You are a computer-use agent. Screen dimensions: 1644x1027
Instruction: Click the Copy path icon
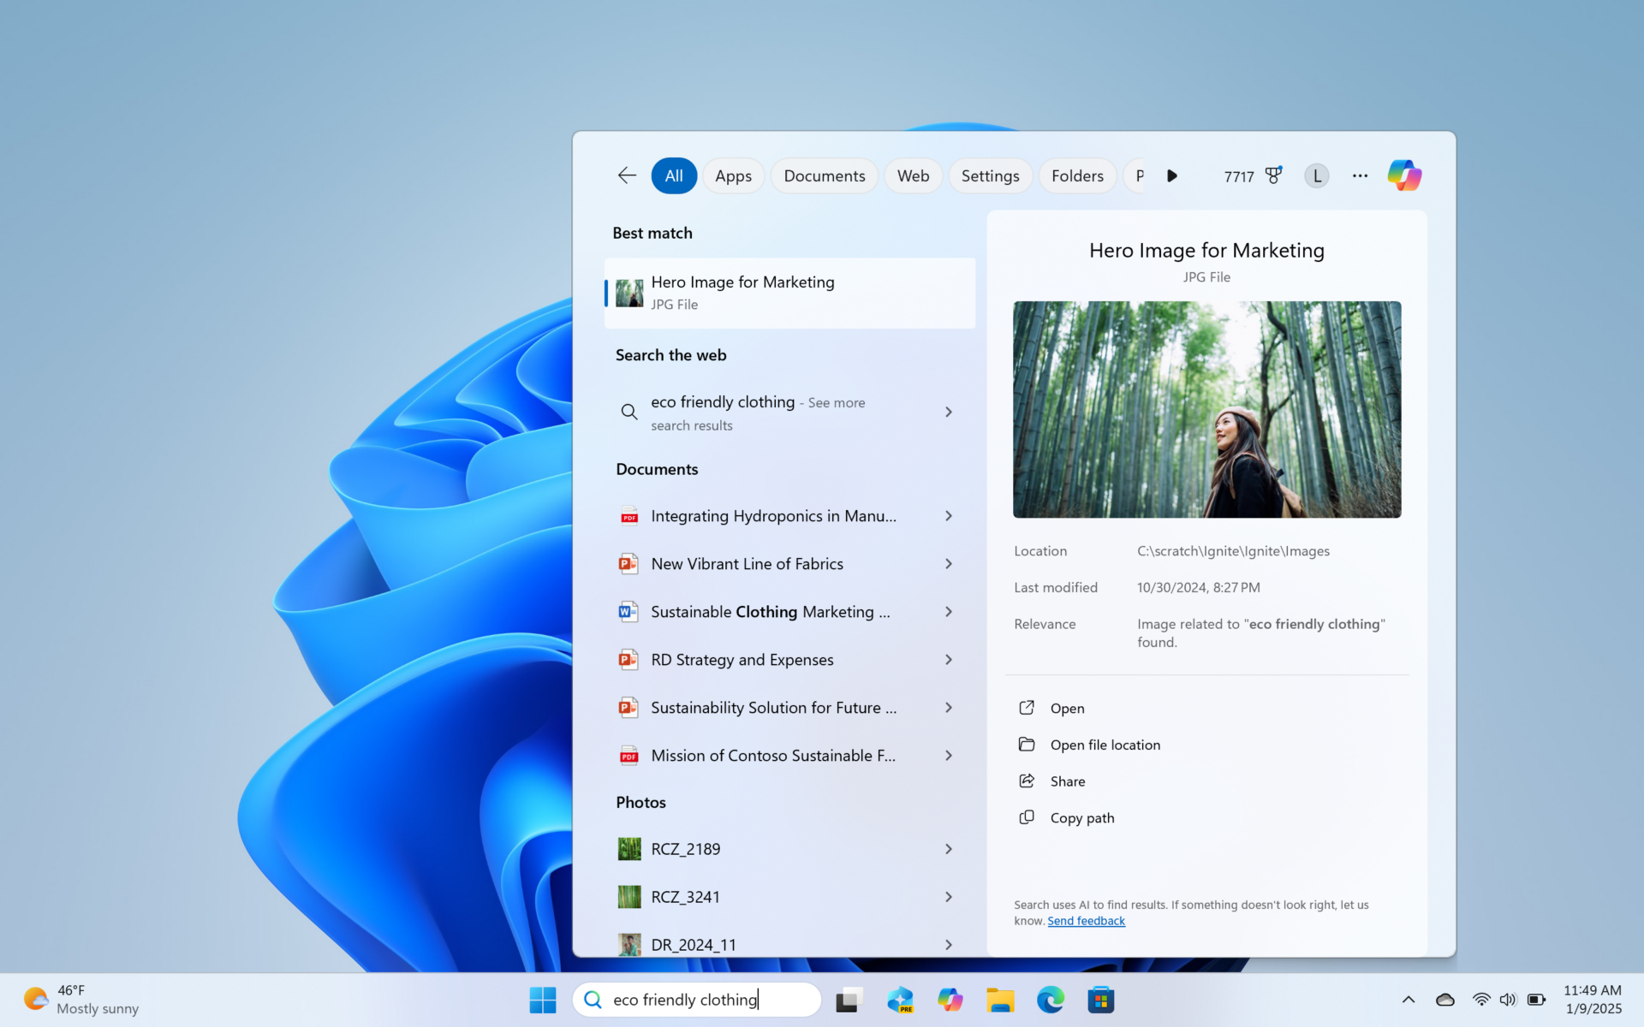1027,817
